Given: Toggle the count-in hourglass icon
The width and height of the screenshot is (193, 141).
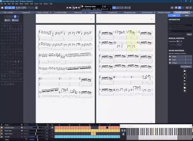Looking at the screenshot, I should 103,6.
